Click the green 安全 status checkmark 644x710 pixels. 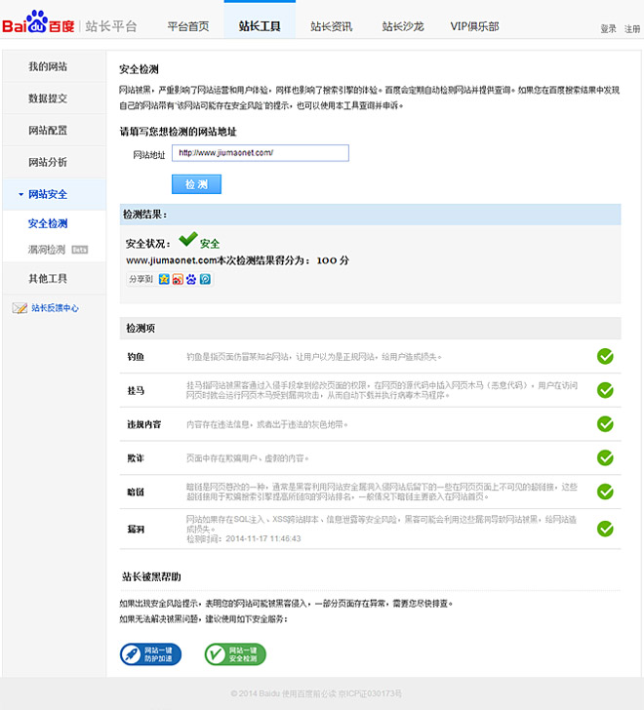click(x=187, y=240)
